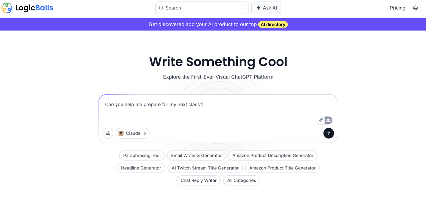426x215 pixels.
Task: Select the Paraphrasing Tool chip
Action: [142, 156]
